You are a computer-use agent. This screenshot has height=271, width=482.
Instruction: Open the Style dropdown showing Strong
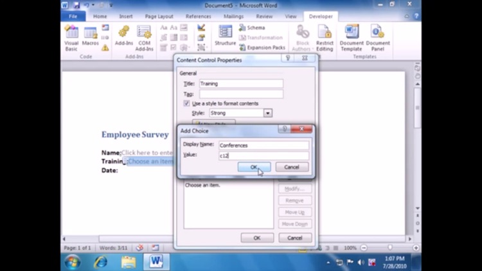(x=268, y=113)
